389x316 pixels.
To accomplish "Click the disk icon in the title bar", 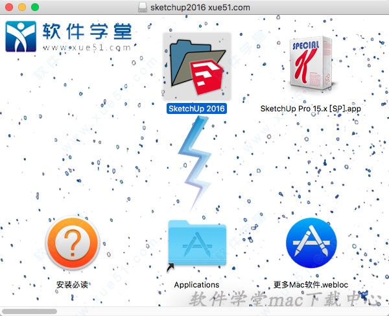I will (x=143, y=7).
